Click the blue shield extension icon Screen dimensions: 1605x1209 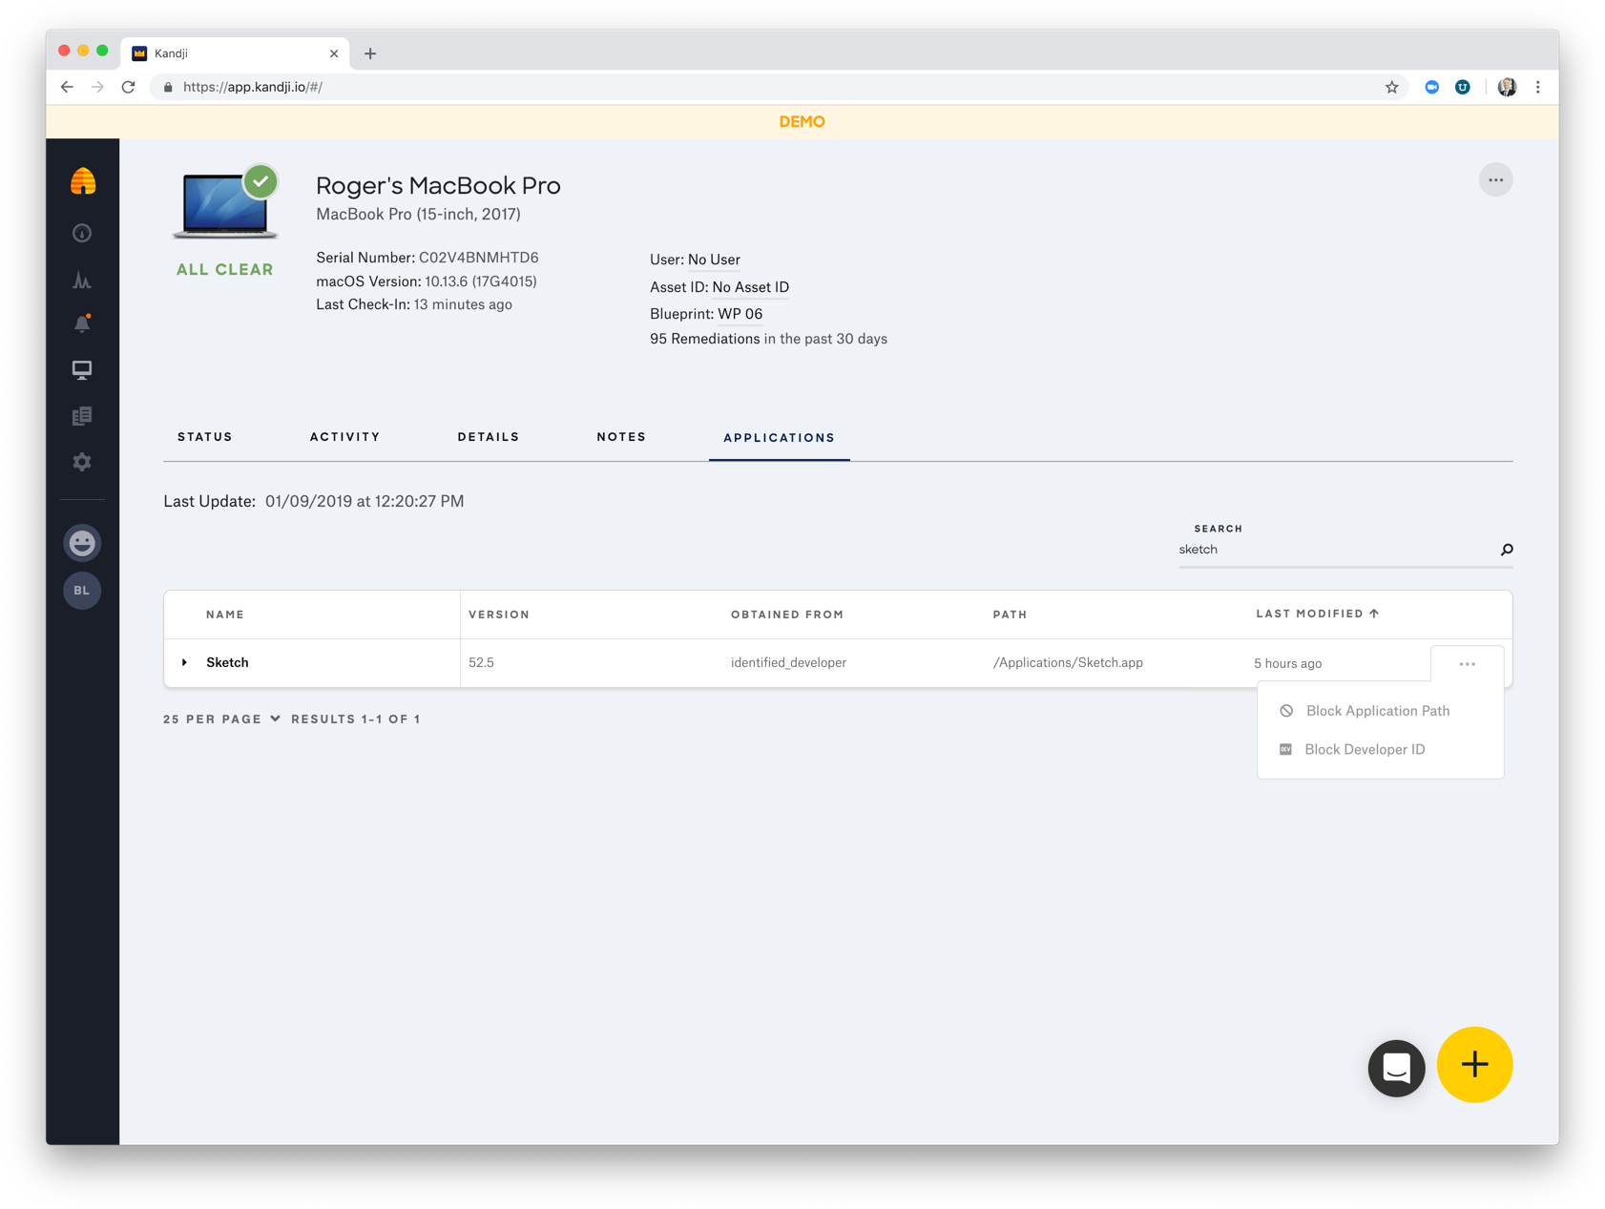[1462, 87]
